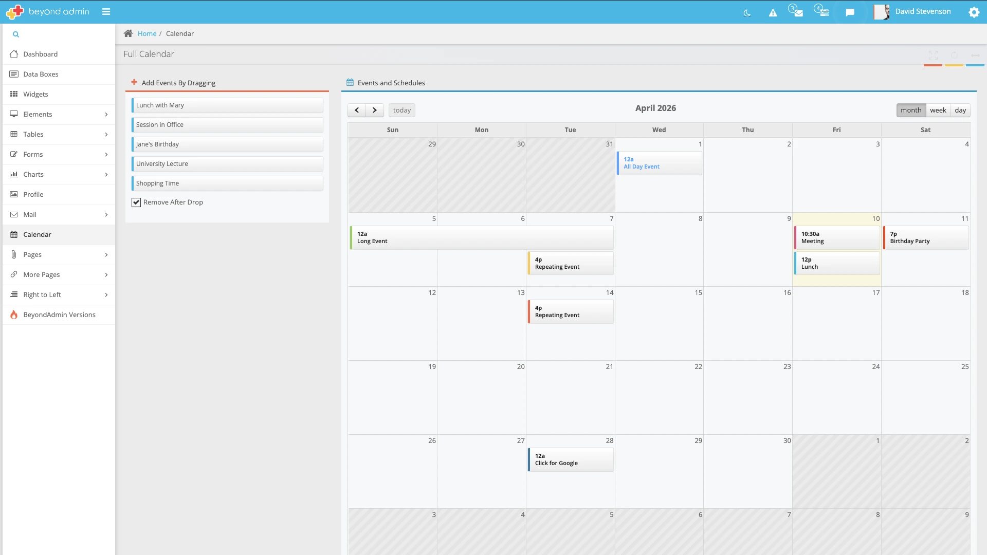
Task: Open David Stevenson's avatar picture
Action: point(882,12)
